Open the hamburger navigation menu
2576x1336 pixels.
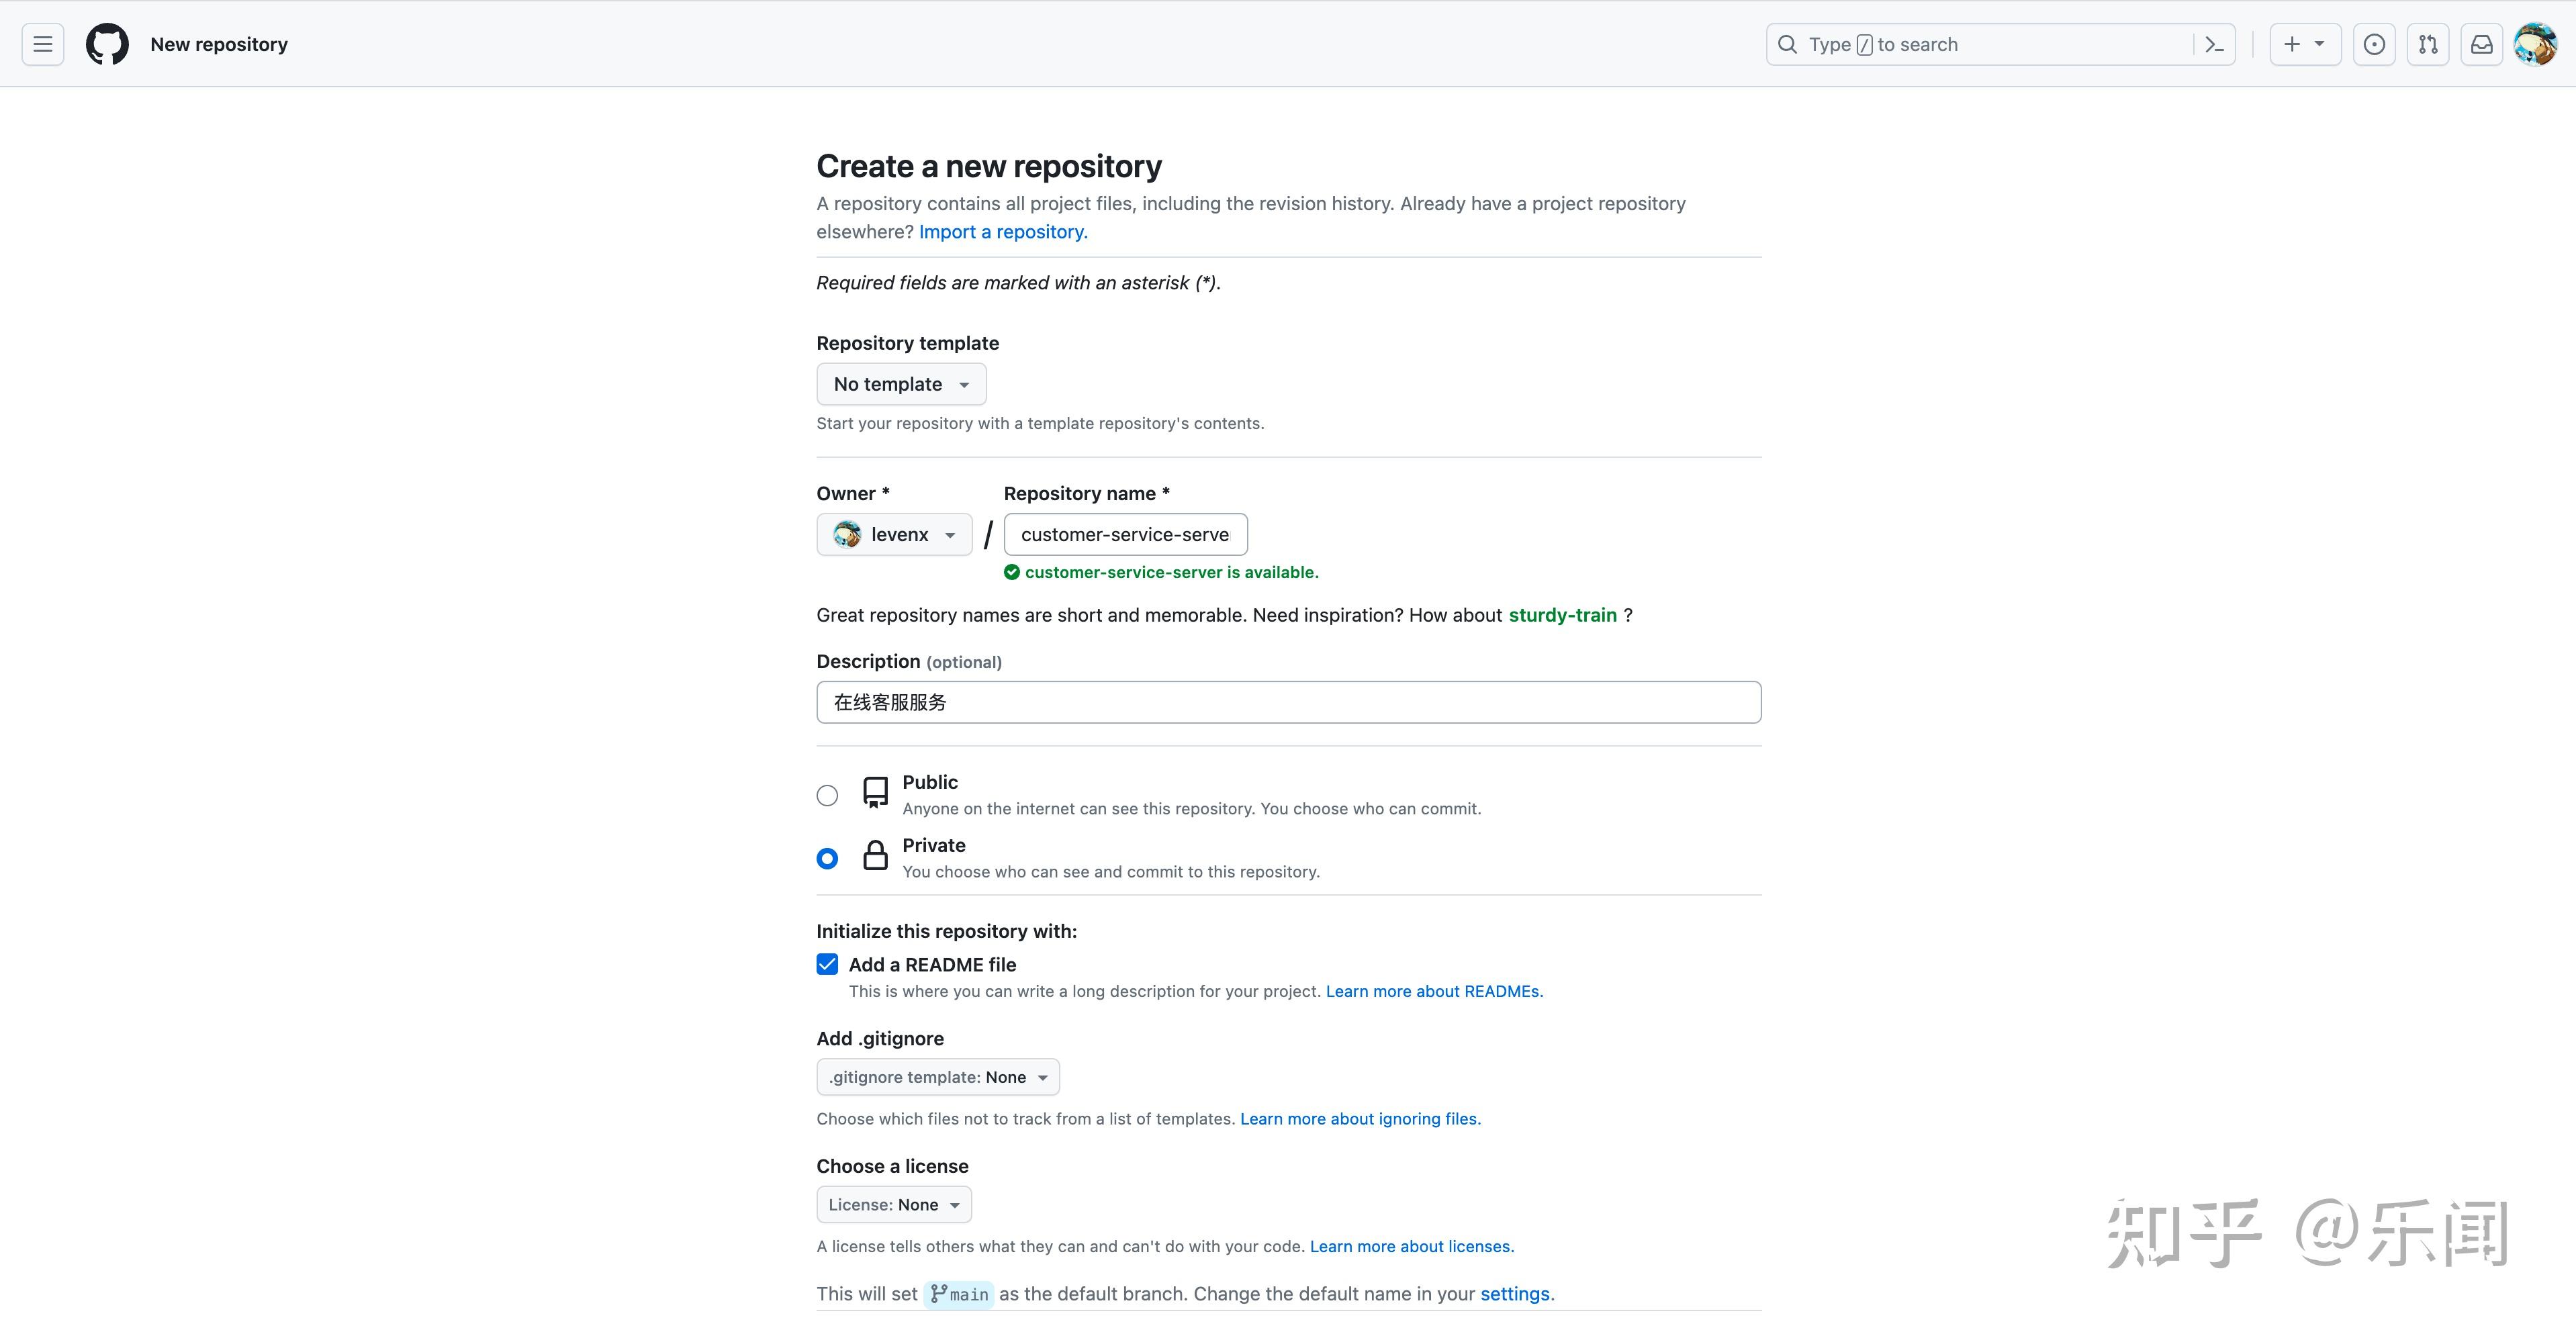(x=42, y=44)
